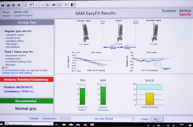Click the Analysis: Rotation/Consistency header
Screen dimensions: 193x127
(27, 80)
